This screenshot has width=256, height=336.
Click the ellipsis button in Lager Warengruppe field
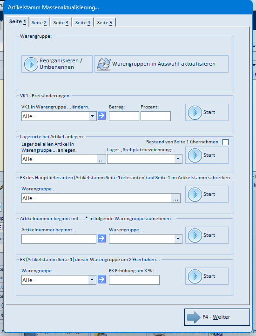[101, 159]
